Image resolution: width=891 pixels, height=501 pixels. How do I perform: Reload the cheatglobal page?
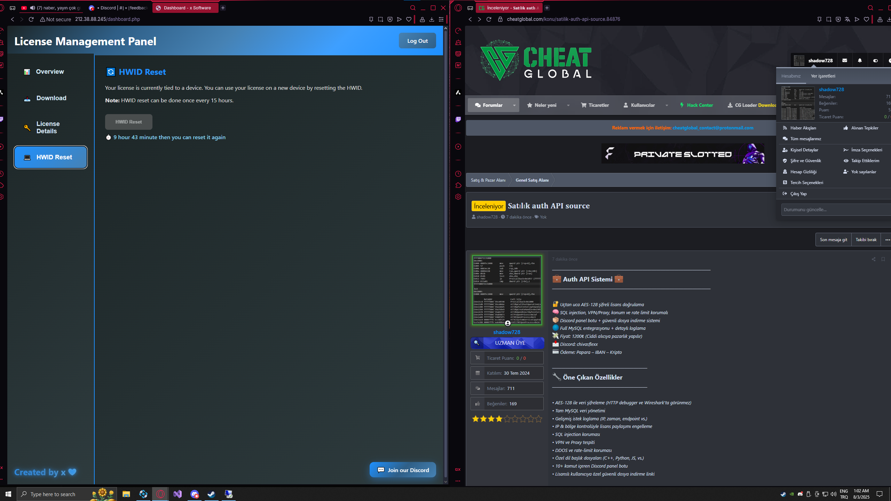click(489, 19)
